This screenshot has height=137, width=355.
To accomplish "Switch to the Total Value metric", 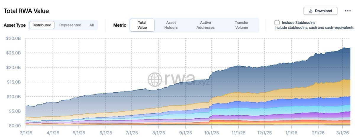I will point(142,25).
